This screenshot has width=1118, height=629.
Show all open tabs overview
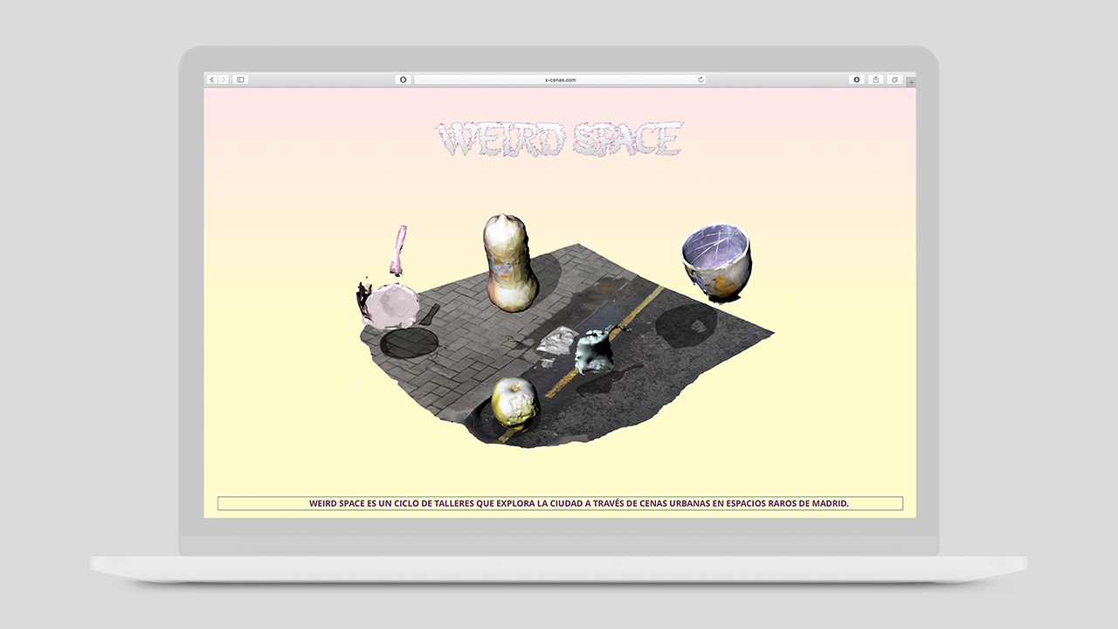tap(894, 79)
